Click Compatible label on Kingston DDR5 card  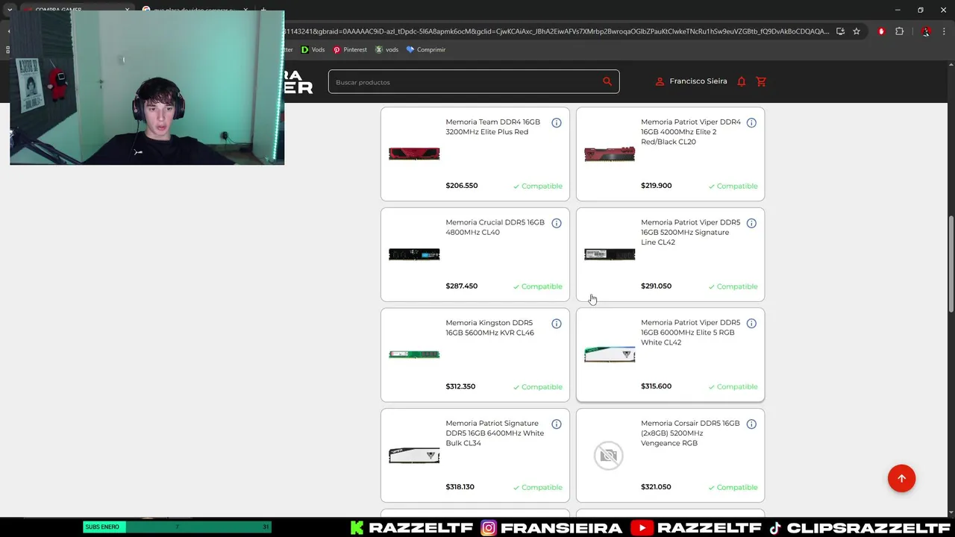click(538, 387)
